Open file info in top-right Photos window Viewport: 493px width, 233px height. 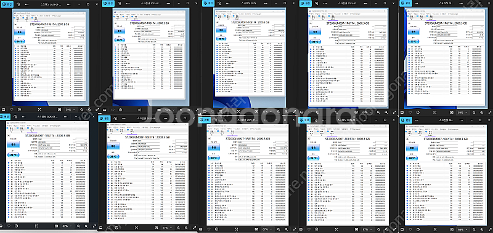pyautogui.click(x=418, y=113)
